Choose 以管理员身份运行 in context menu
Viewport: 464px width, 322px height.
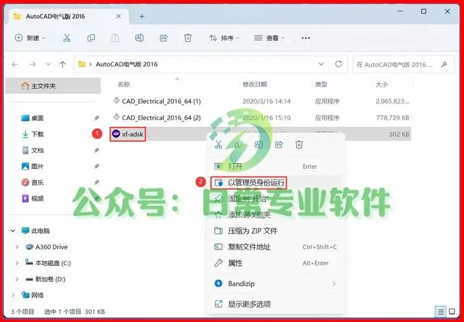point(276,183)
